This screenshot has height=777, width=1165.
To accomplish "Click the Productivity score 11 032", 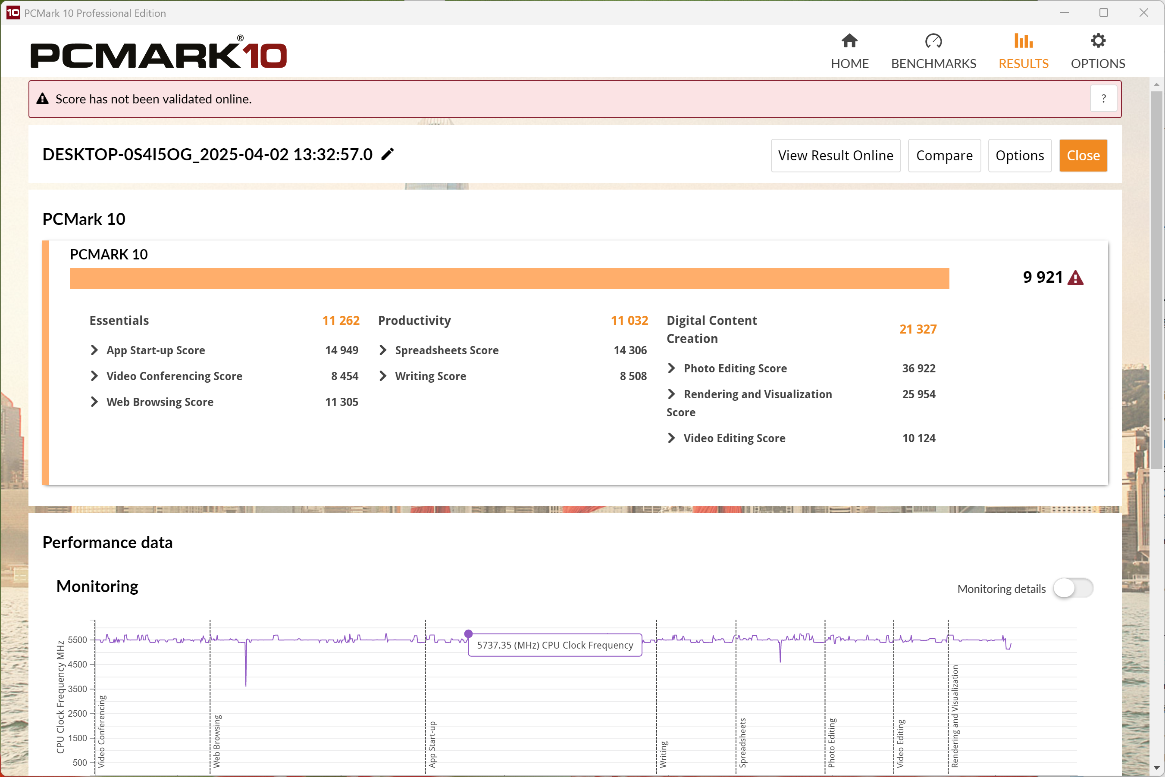I will point(629,321).
